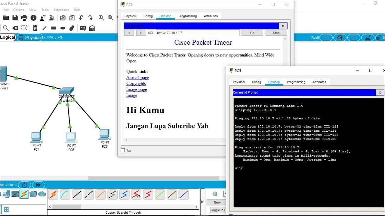The image size is (385, 216).
Task: Open the Attributes tab in PC5 window
Action: pos(319,82)
